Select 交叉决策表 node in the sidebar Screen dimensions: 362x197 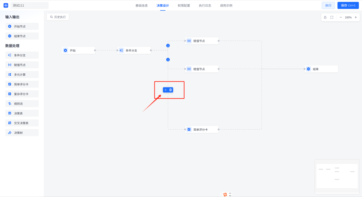pos(22,123)
